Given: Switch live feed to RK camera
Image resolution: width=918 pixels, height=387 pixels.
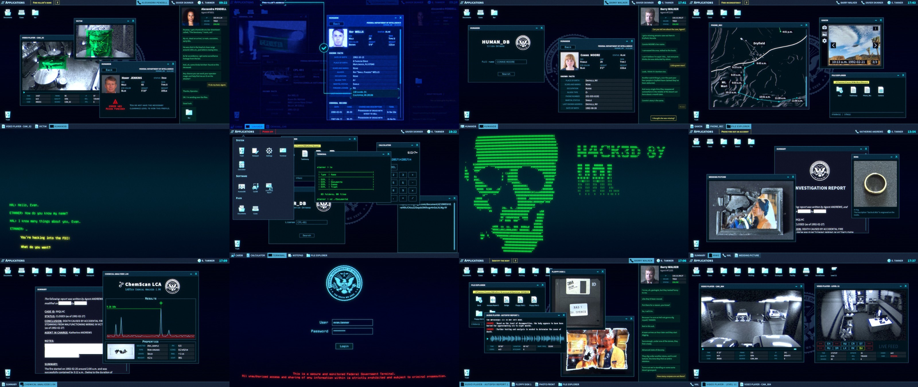Looking at the screenshot, I should pyautogui.click(x=853, y=348).
